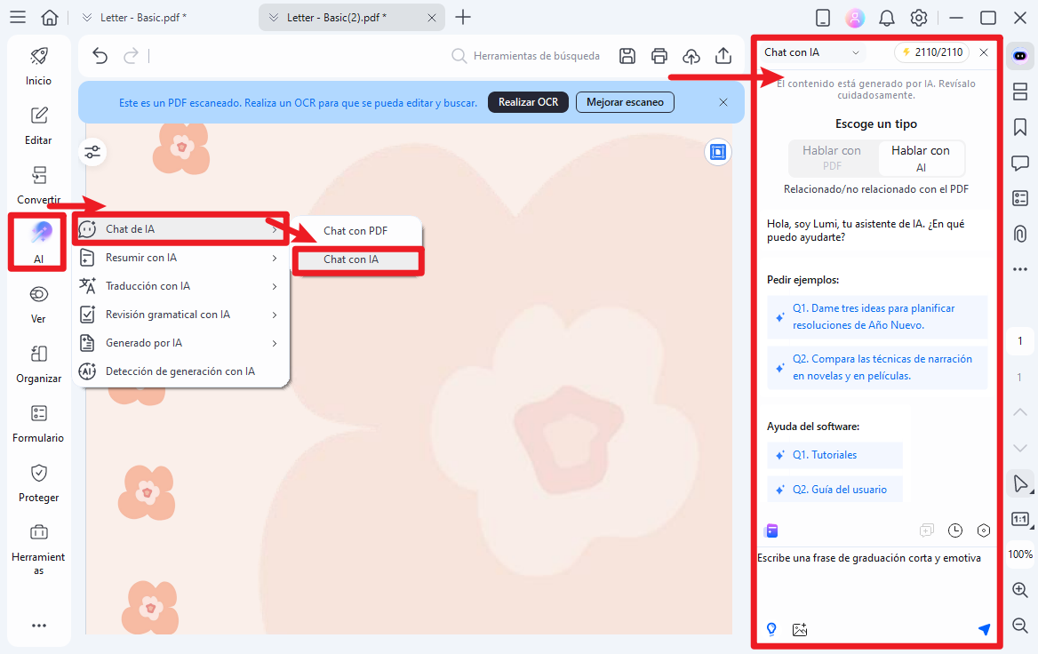This screenshot has height=654, width=1038.
Task: Open the bookmarks panel in right sidebar
Action: pos(1019,126)
